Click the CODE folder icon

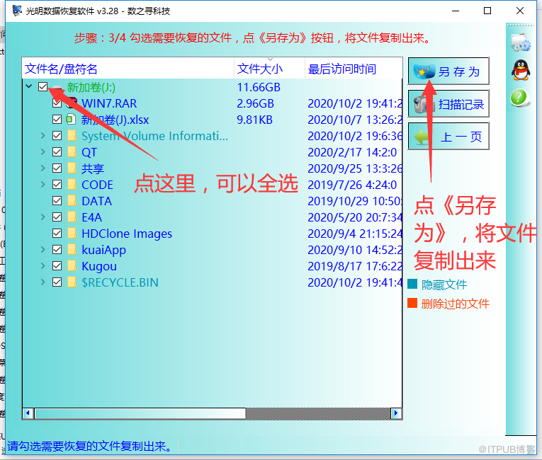72,185
